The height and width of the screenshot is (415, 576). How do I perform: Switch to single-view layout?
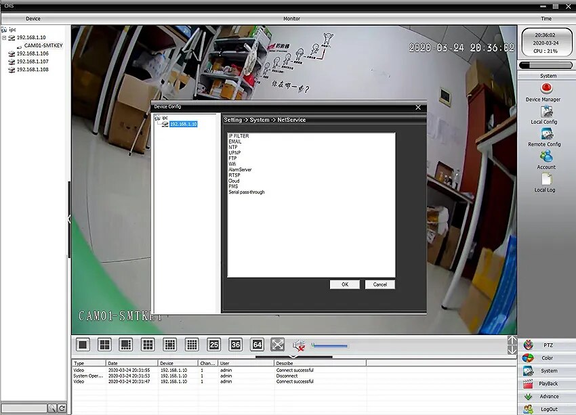point(83,345)
